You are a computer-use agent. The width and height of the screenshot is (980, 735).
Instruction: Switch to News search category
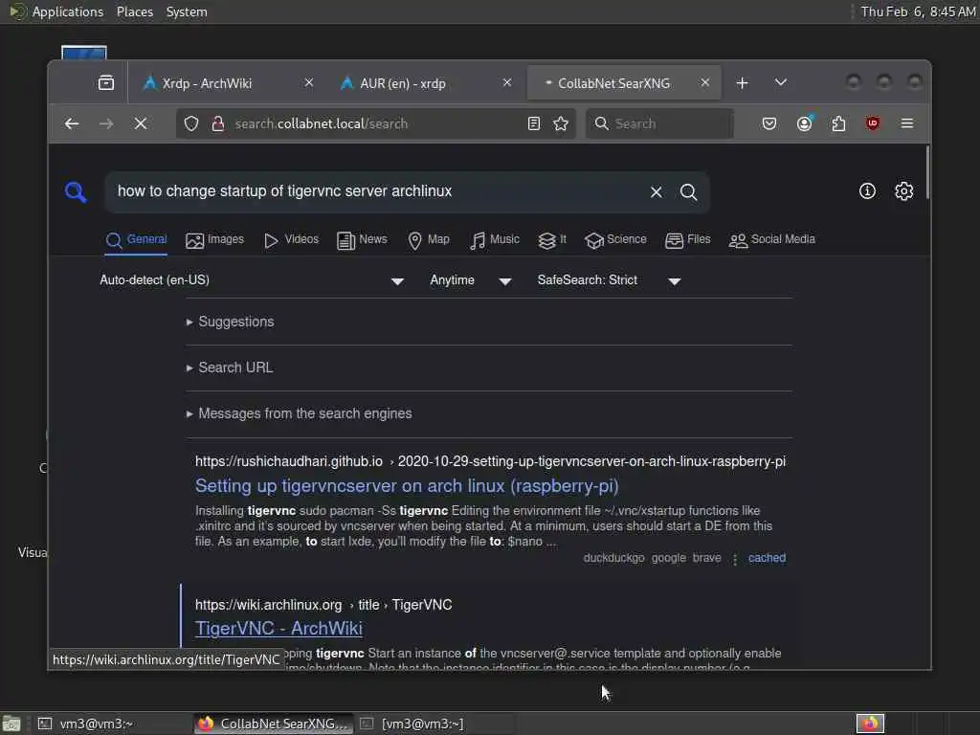(362, 239)
